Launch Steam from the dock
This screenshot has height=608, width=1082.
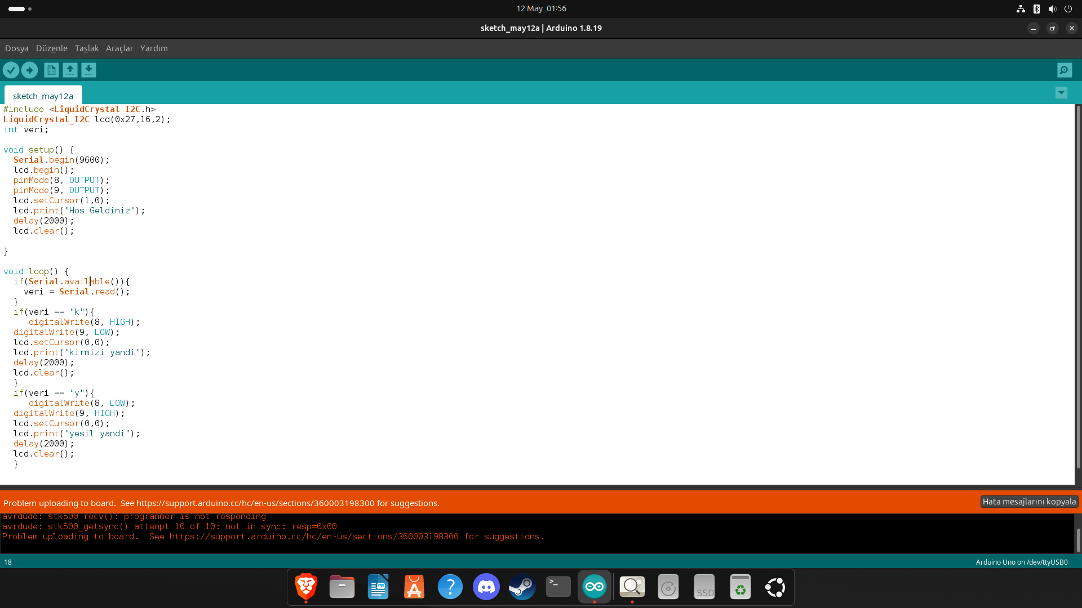pyautogui.click(x=522, y=587)
